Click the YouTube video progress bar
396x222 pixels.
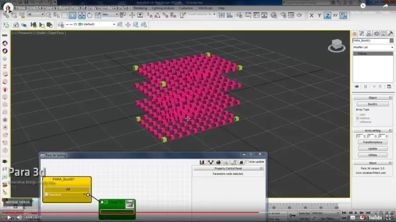pyautogui.click(x=198, y=212)
